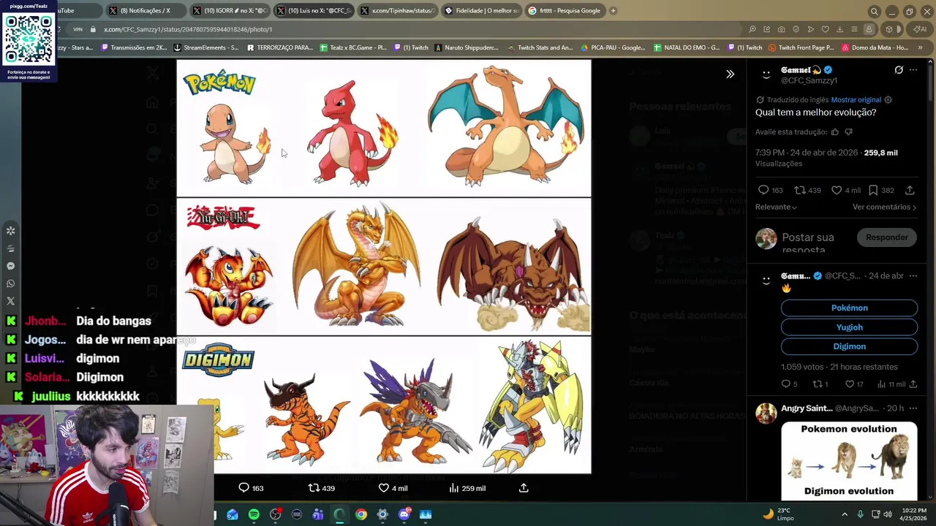Open Transmissões em 2K bookmark

coord(134,47)
